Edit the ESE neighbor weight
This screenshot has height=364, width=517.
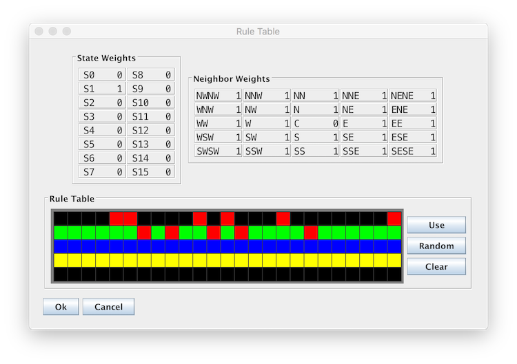413,137
